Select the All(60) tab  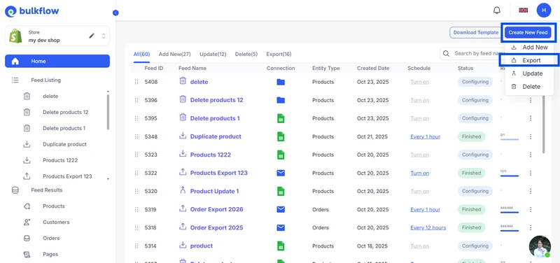(141, 55)
